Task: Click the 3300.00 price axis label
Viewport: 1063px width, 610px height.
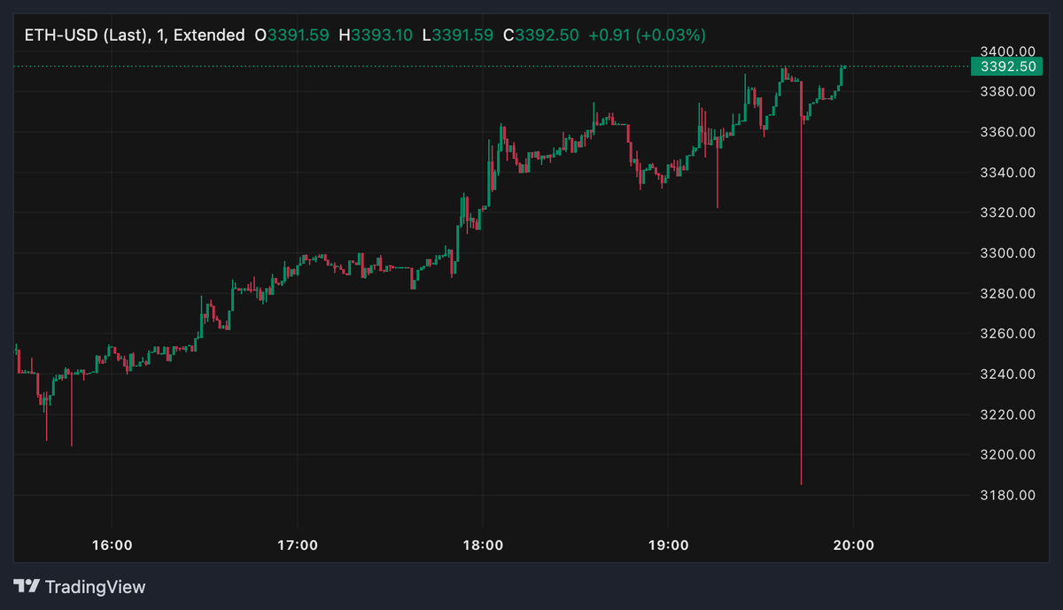Action: (x=1009, y=253)
